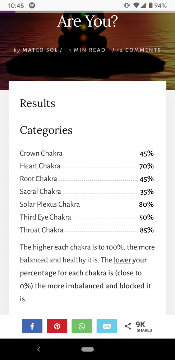The width and height of the screenshot is (175, 360).
Task: Tap the Android back arrow
Action: (39, 350)
